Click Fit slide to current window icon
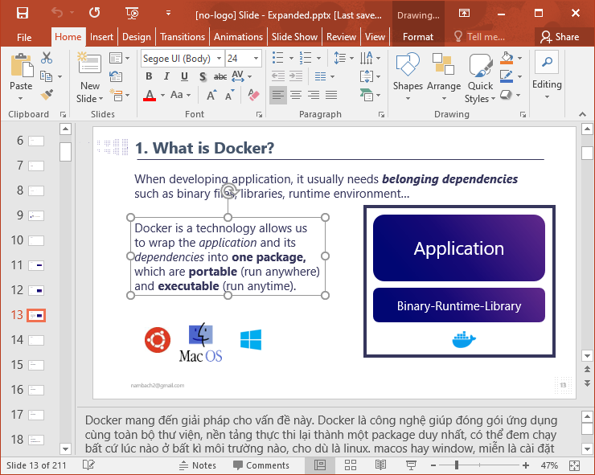This screenshot has width=595, height=475. coord(575,465)
